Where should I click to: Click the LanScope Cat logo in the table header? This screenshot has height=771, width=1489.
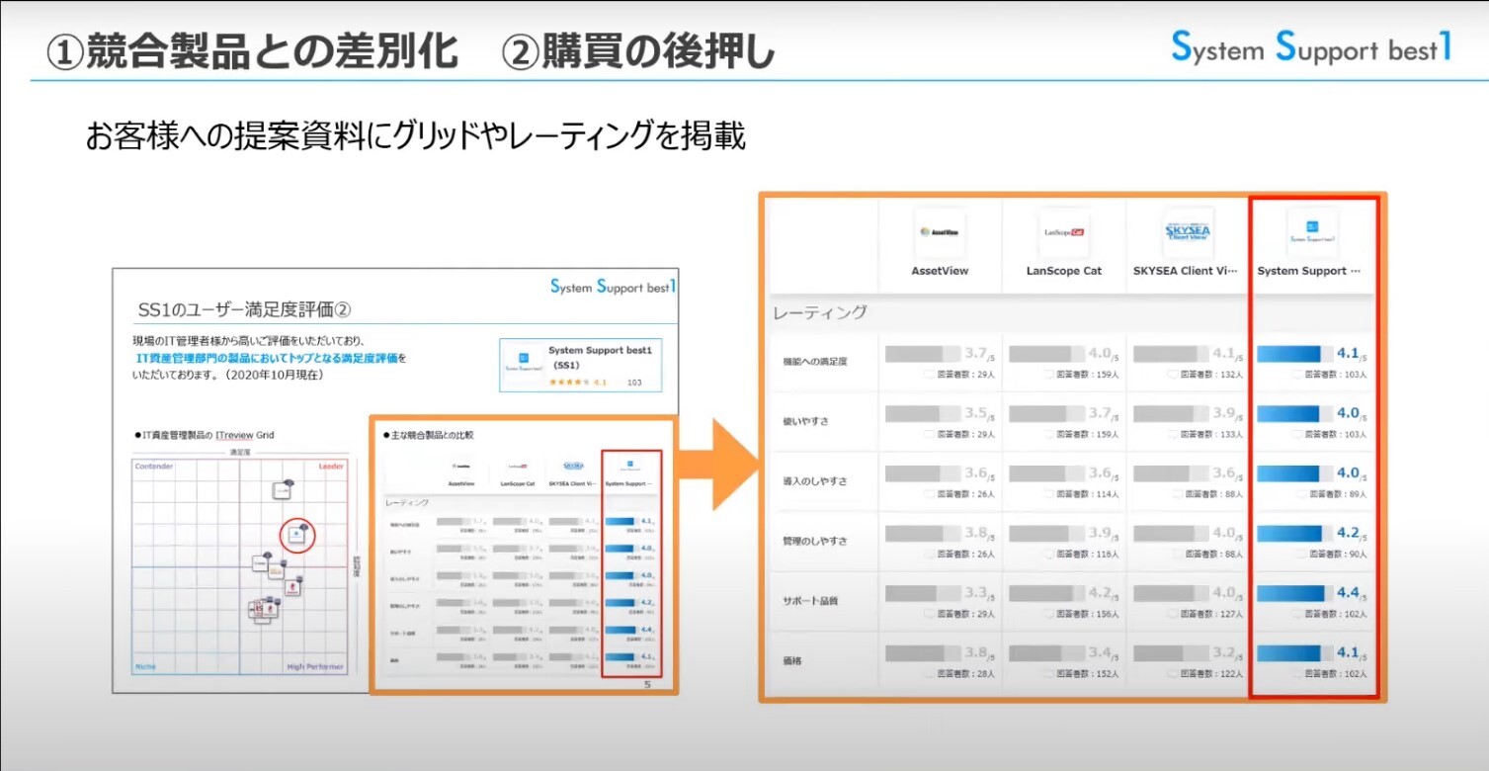[1064, 233]
